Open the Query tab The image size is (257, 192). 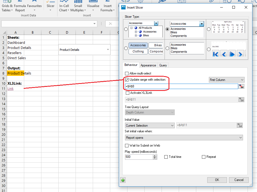pos(163,65)
